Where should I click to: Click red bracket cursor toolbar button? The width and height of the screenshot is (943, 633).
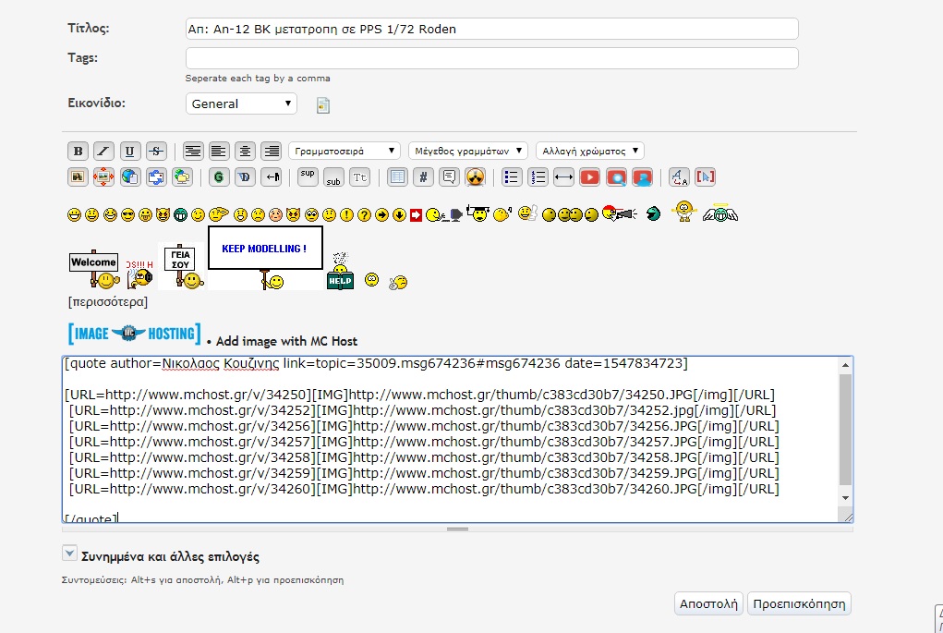(x=705, y=177)
